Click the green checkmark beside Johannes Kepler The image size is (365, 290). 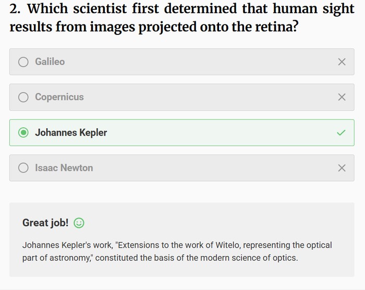point(341,132)
